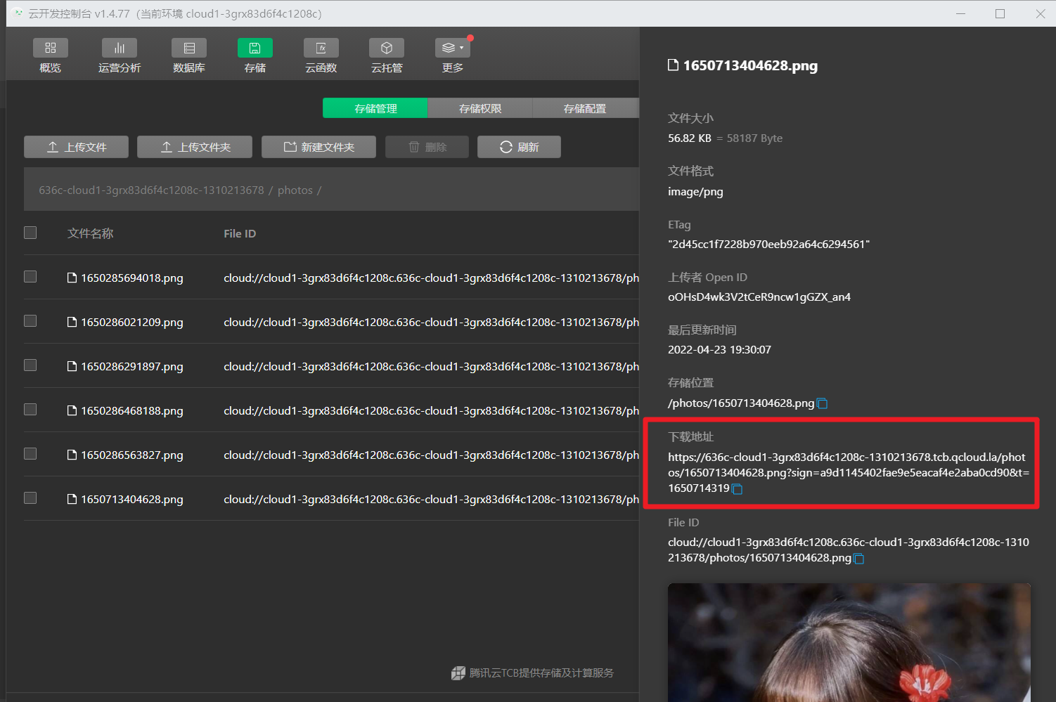Screen dimensions: 1056x702
Task: Click the 56.82 KB file size value
Action: pyautogui.click(x=690, y=138)
